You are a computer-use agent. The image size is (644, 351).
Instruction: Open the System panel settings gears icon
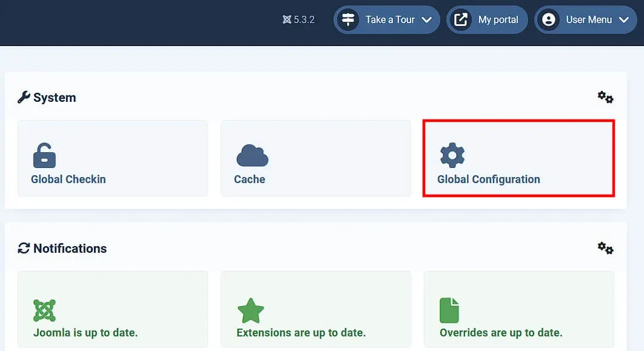[x=605, y=96]
